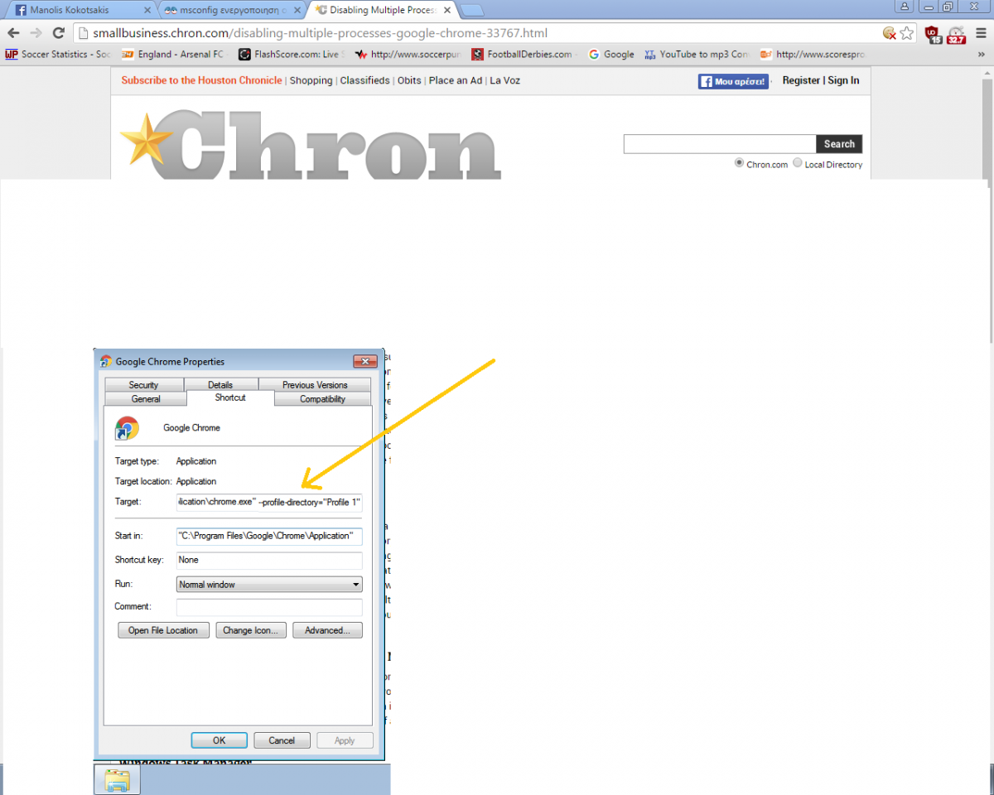Open the Security tab in Properties
Viewport: 994px width, 795px height.
pyautogui.click(x=143, y=385)
